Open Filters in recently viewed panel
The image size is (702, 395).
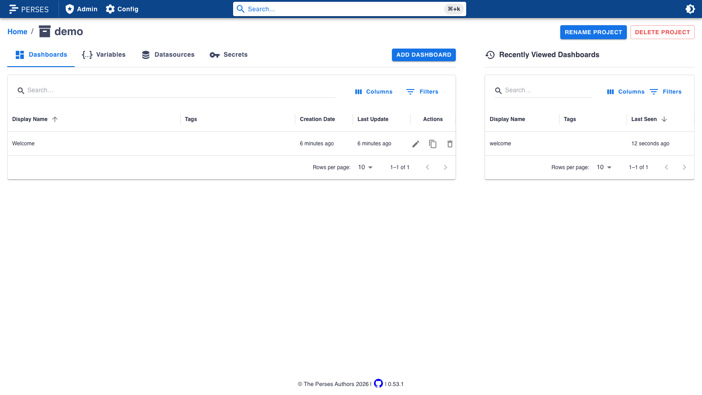[x=666, y=92]
